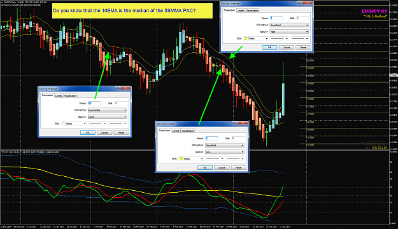The width and height of the screenshot is (398, 229).
Task: Open Yellow style color picker in High dialog
Action: coord(256,38)
